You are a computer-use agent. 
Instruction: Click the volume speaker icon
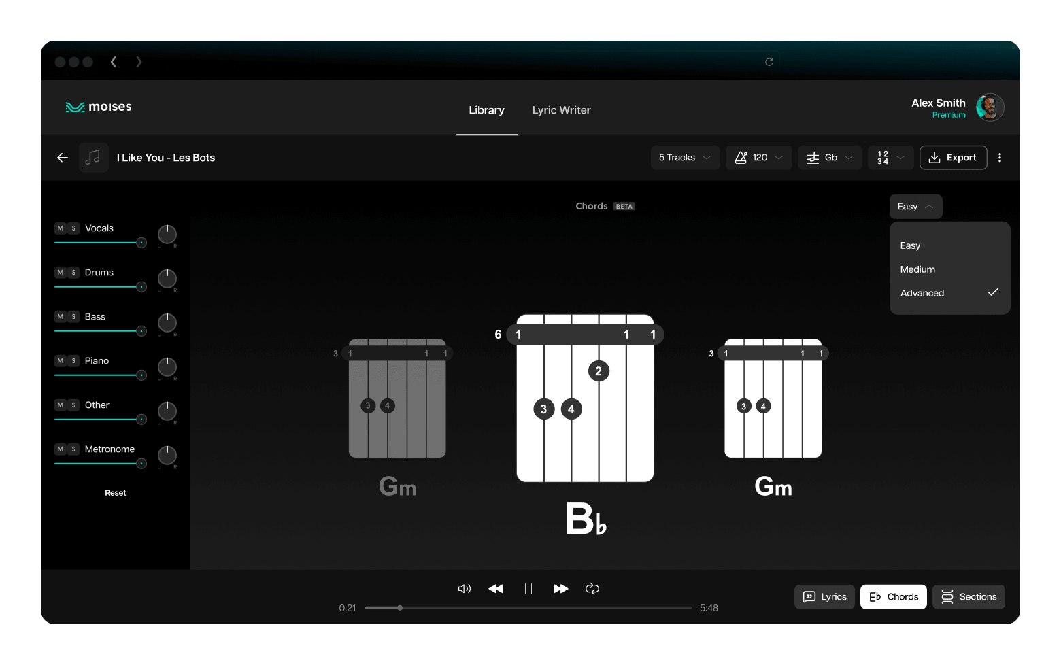click(465, 589)
